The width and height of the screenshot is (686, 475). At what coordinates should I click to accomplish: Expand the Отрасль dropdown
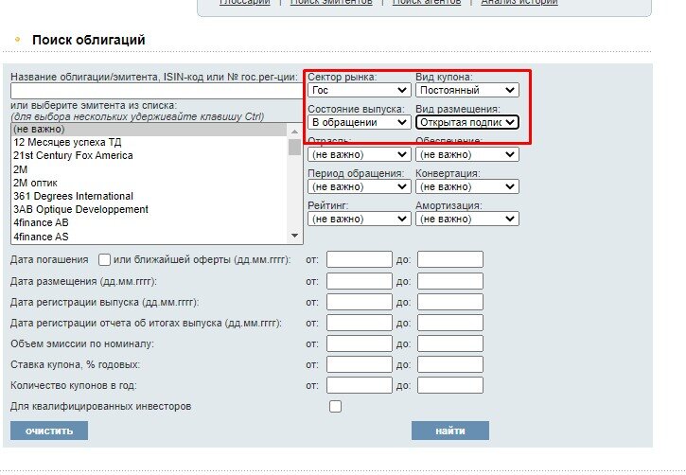click(360, 154)
